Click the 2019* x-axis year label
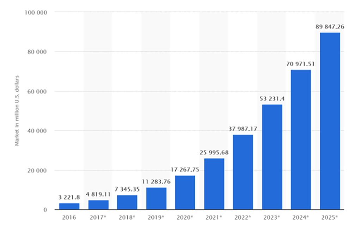Image resolution: width=361 pixels, height=232 pixels. tap(156, 218)
